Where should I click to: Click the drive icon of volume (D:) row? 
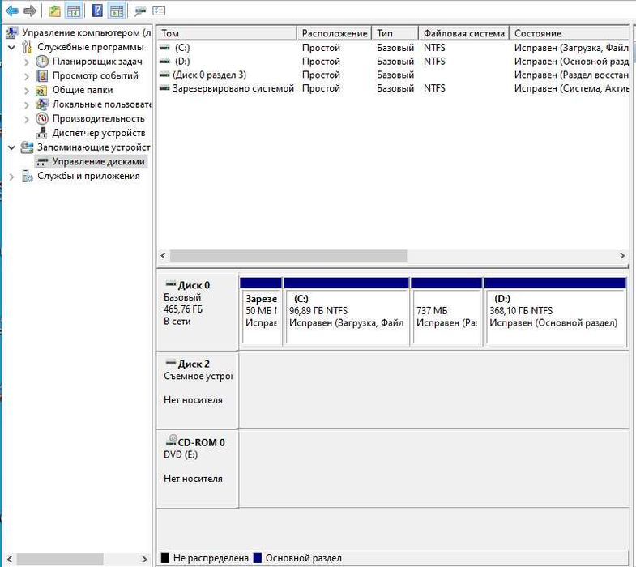(x=164, y=62)
